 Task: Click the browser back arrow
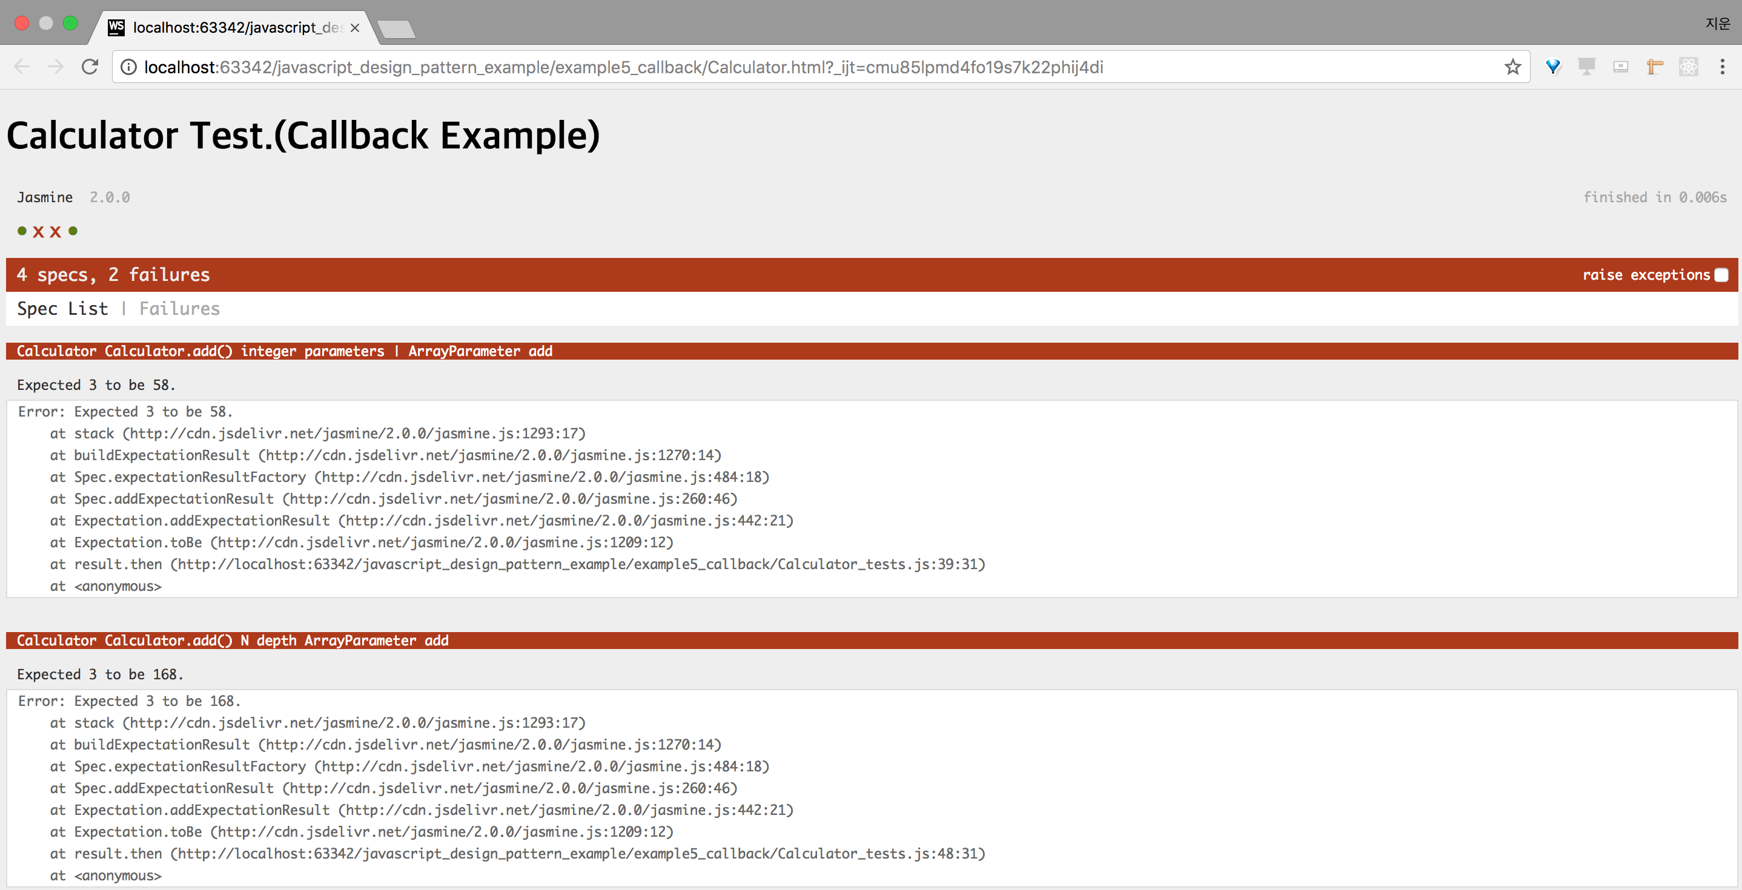[22, 67]
